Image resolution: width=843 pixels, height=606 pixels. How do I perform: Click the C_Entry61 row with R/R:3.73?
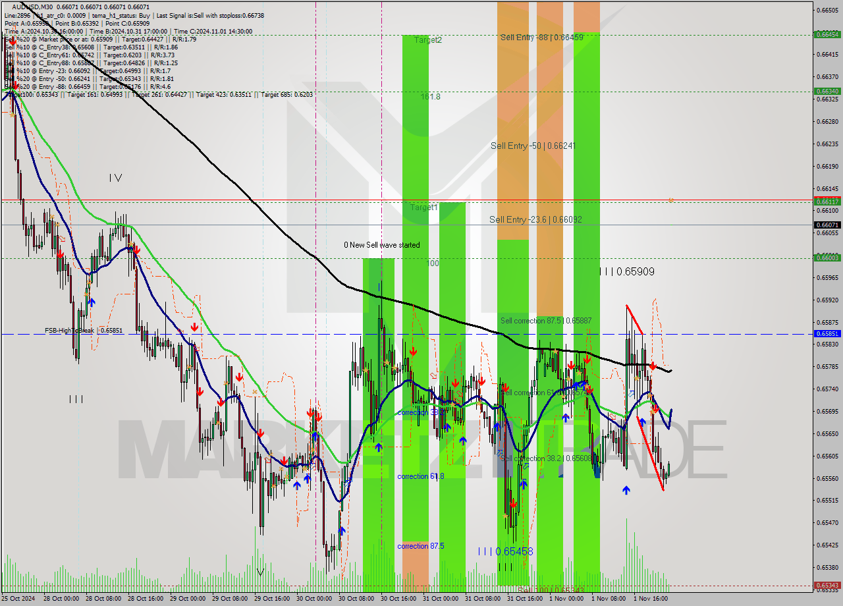pos(89,55)
